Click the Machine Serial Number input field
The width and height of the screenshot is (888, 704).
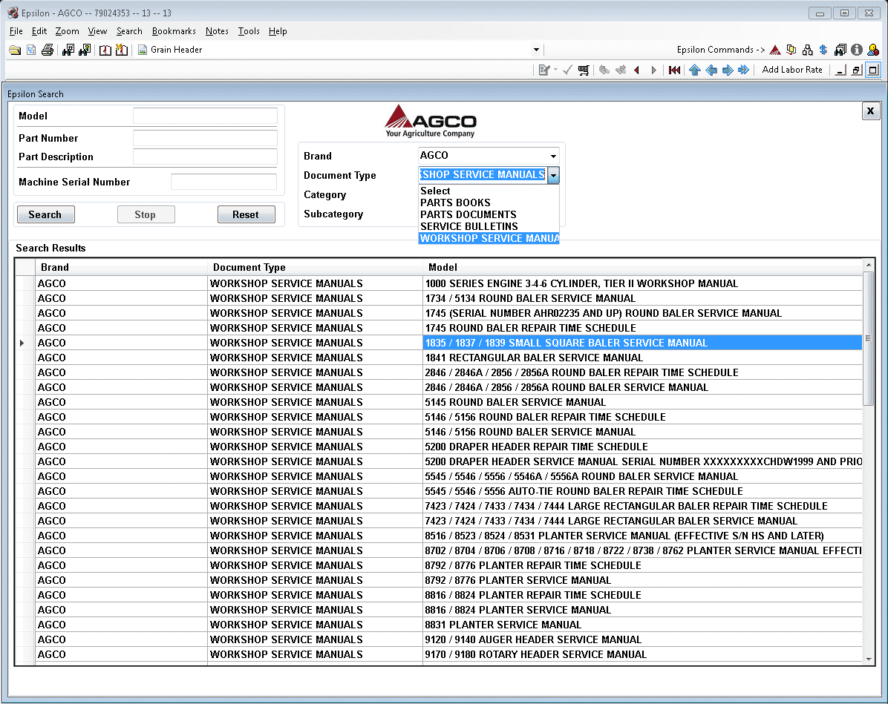click(x=223, y=182)
